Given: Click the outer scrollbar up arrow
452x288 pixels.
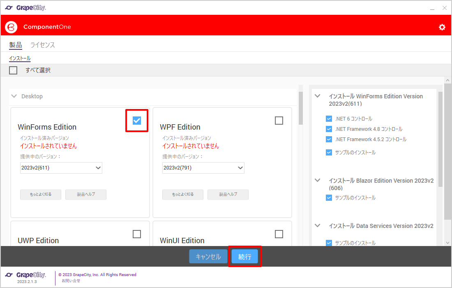Looking at the screenshot, I should (447, 80).
